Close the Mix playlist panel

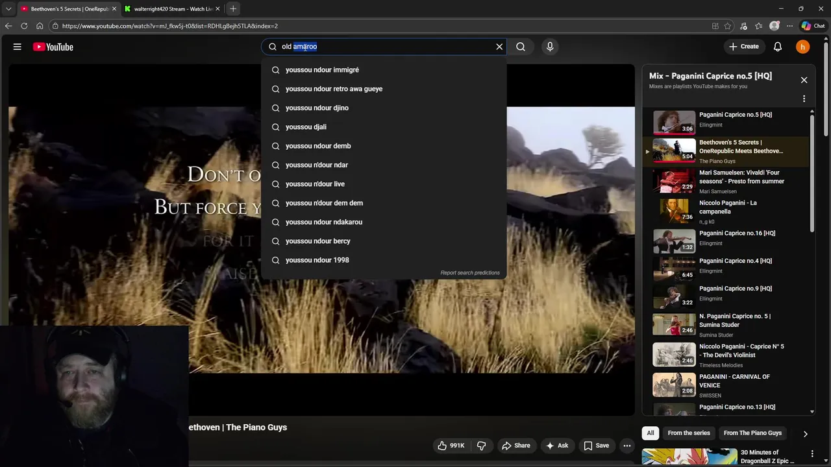pos(804,80)
